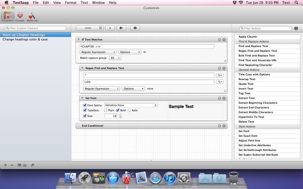Expand the Helvetica Neue font family combo

coord(156,105)
